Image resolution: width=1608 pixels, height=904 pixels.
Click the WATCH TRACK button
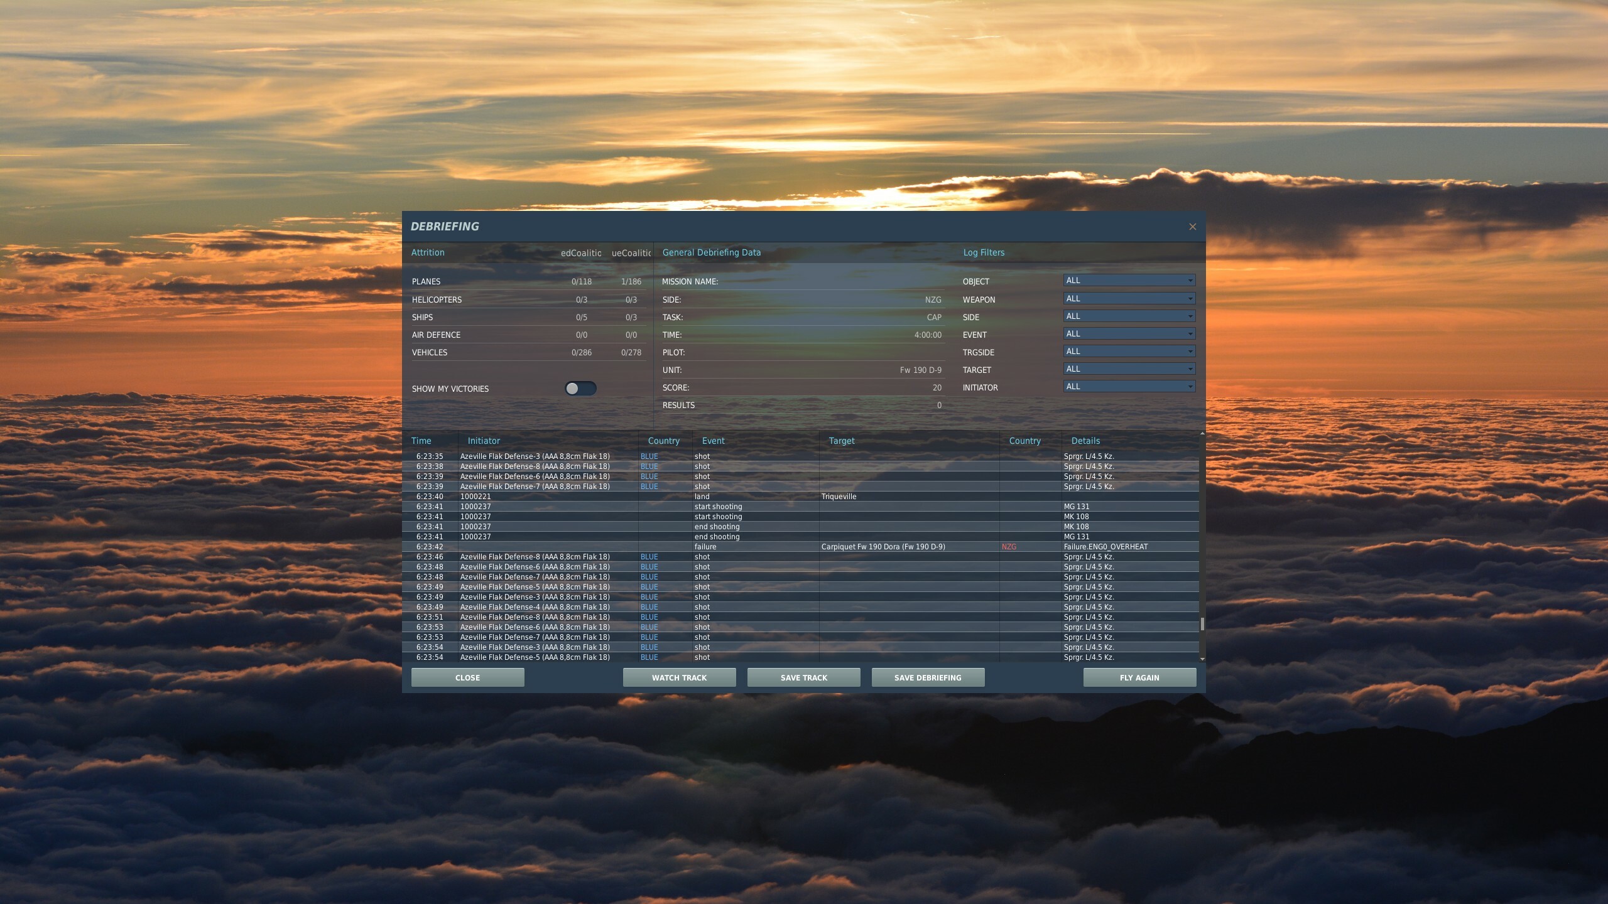click(679, 677)
